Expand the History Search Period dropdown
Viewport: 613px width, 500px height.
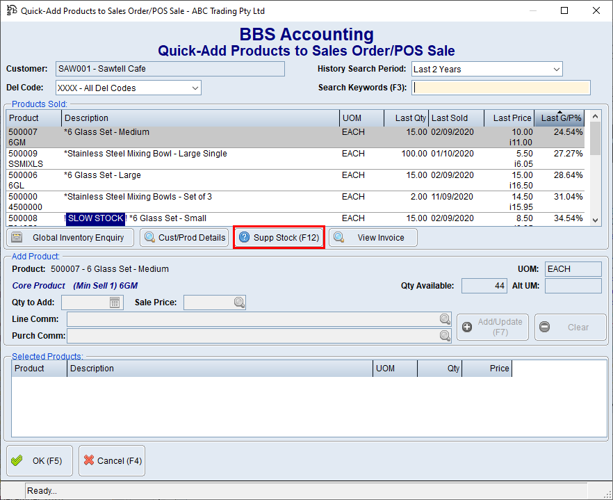point(556,70)
